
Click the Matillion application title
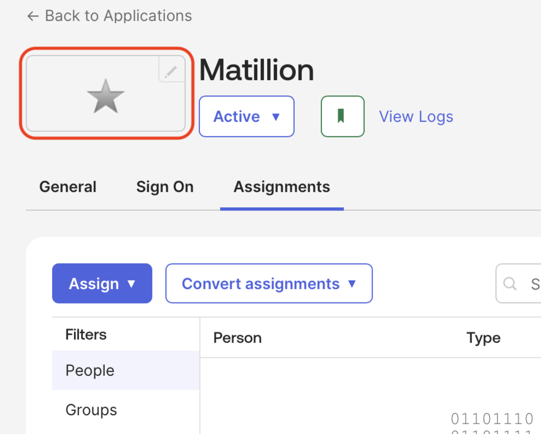point(256,70)
